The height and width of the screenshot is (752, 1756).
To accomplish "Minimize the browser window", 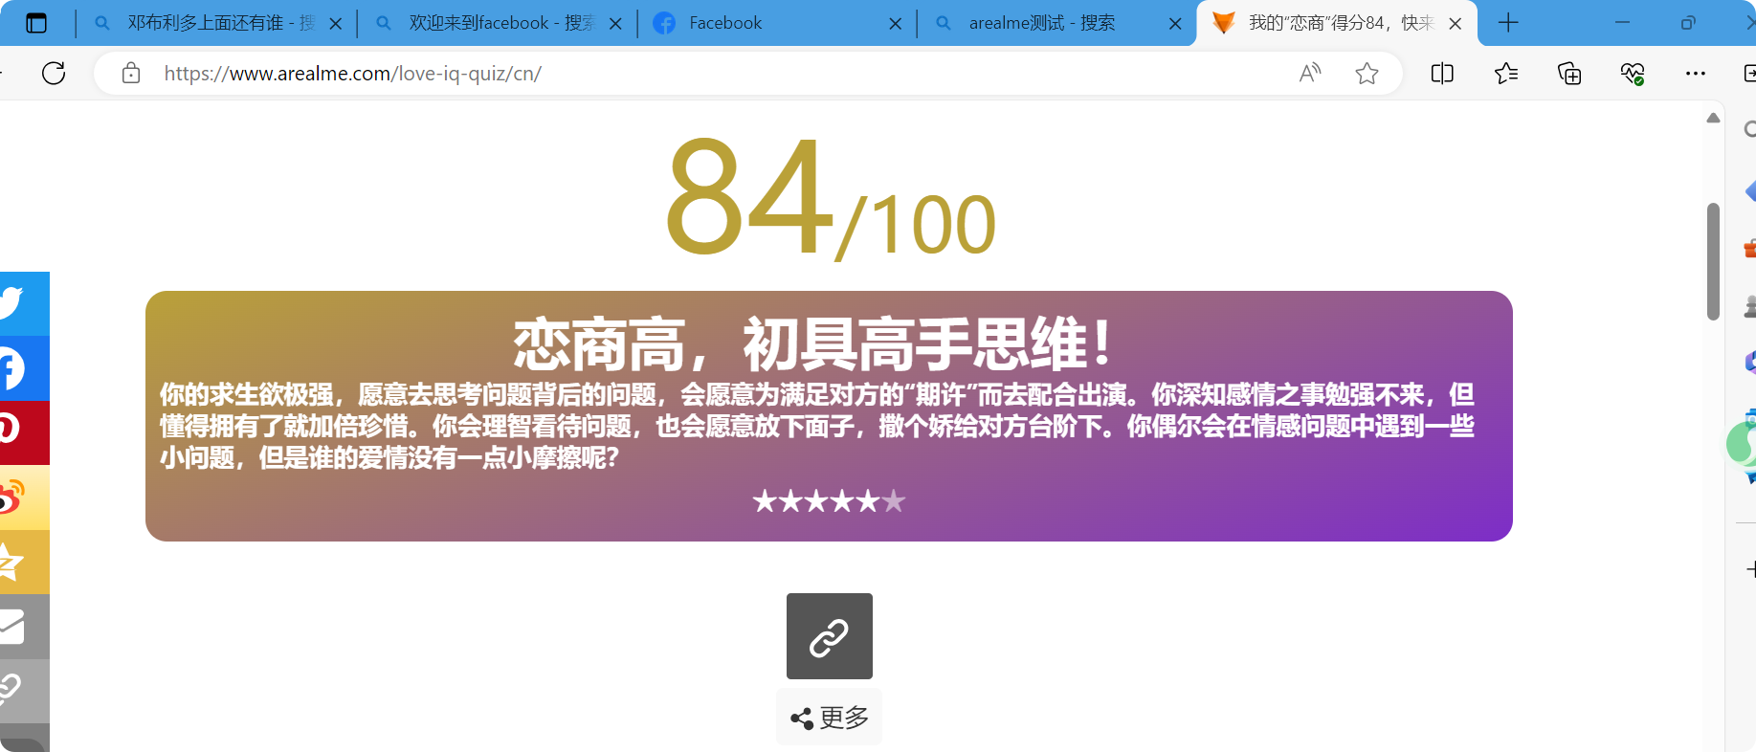I will (x=1622, y=23).
